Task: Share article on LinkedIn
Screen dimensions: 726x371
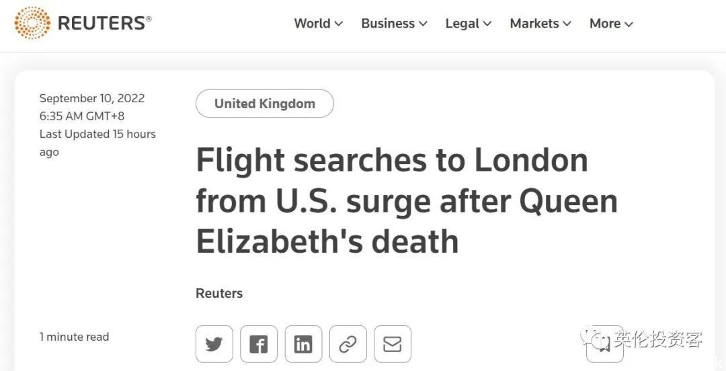Action: click(x=302, y=344)
